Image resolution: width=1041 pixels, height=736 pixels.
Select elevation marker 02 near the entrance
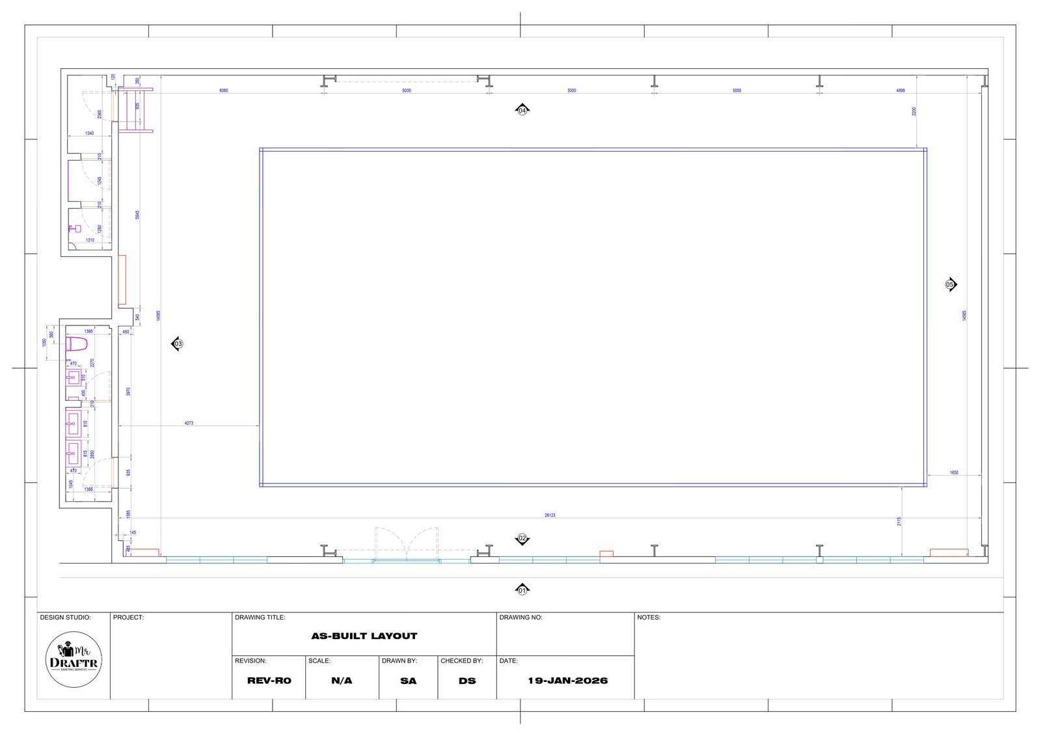pyautogui.click(x=522, y=539)
